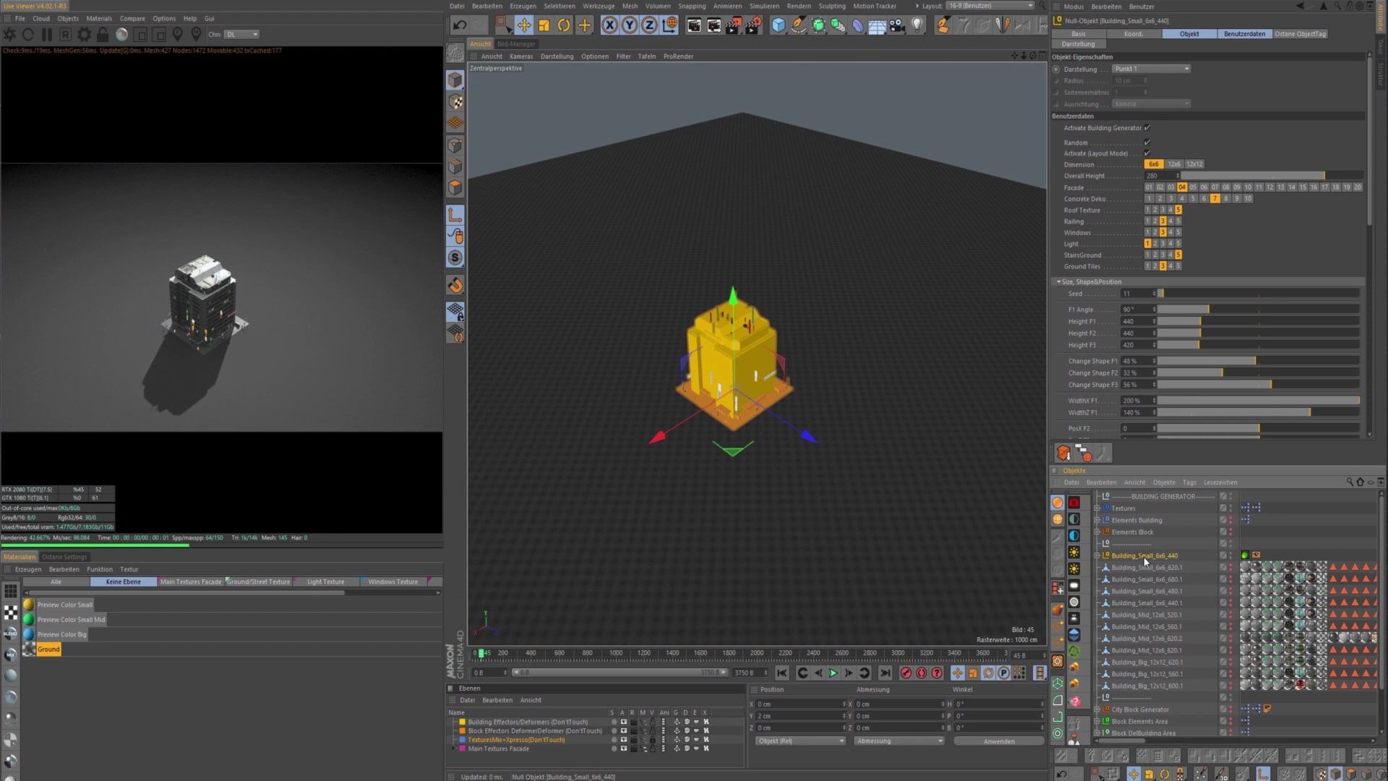The width and height of the screenshot is (1388, 781).
Task: Open the Chn DL dropdown in Live Viewer
Action: coord(242,34)
